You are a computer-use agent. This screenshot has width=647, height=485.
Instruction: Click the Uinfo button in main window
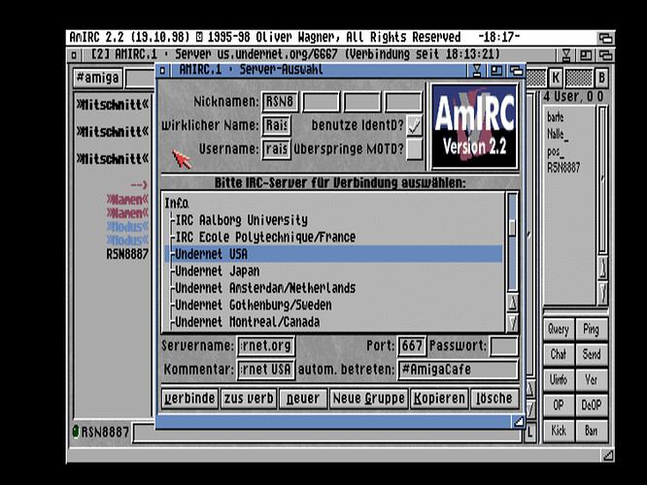(559, 380)
